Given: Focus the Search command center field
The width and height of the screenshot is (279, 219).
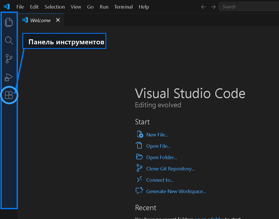Looking at the screenshot, I should pyautogui.click(x=249, y=7).
